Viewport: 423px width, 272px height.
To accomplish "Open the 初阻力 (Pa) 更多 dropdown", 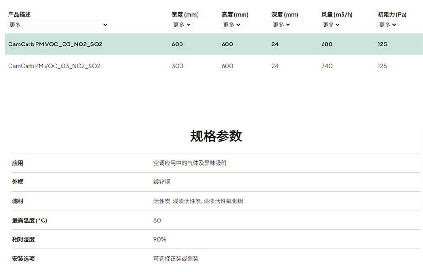I will tap(387, 25).
